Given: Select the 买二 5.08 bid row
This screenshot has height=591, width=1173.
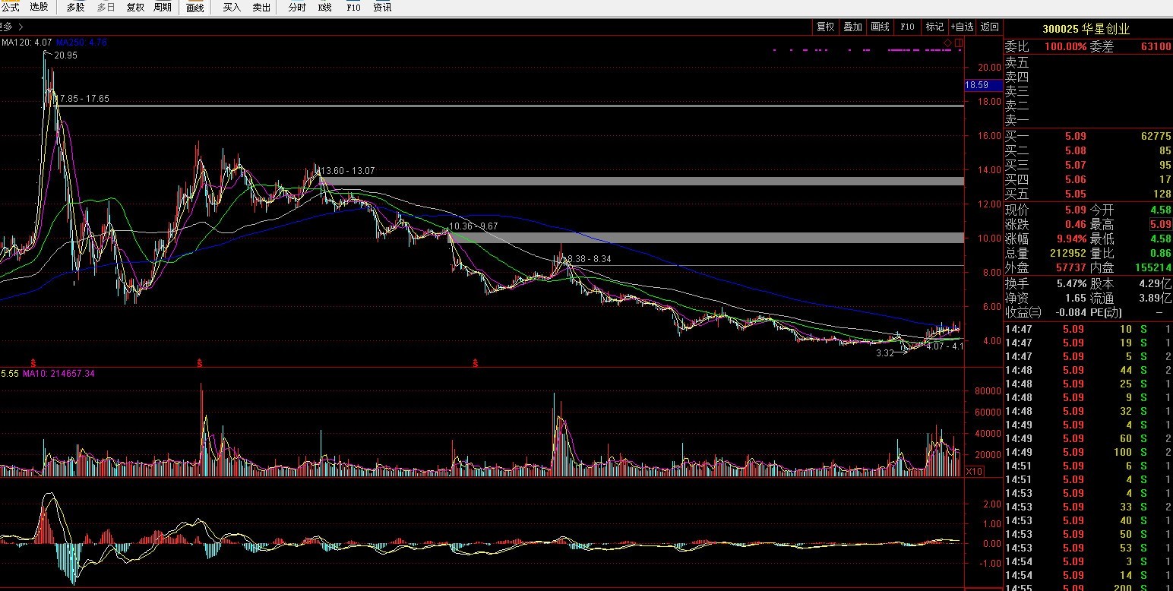Looking at the screenshot, I should point(1088,151).
